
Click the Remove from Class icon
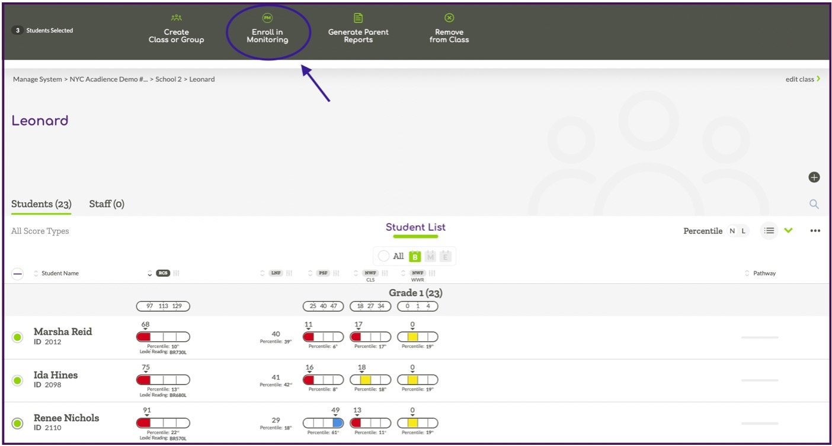click(449, 18)
